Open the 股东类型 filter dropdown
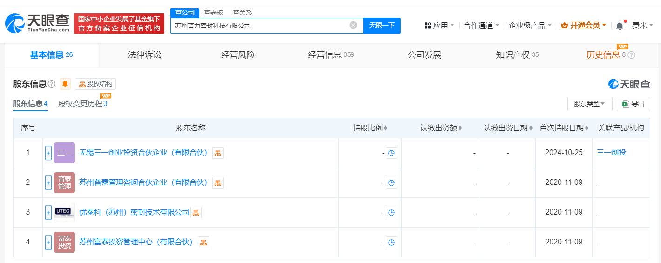 (589, 104)
